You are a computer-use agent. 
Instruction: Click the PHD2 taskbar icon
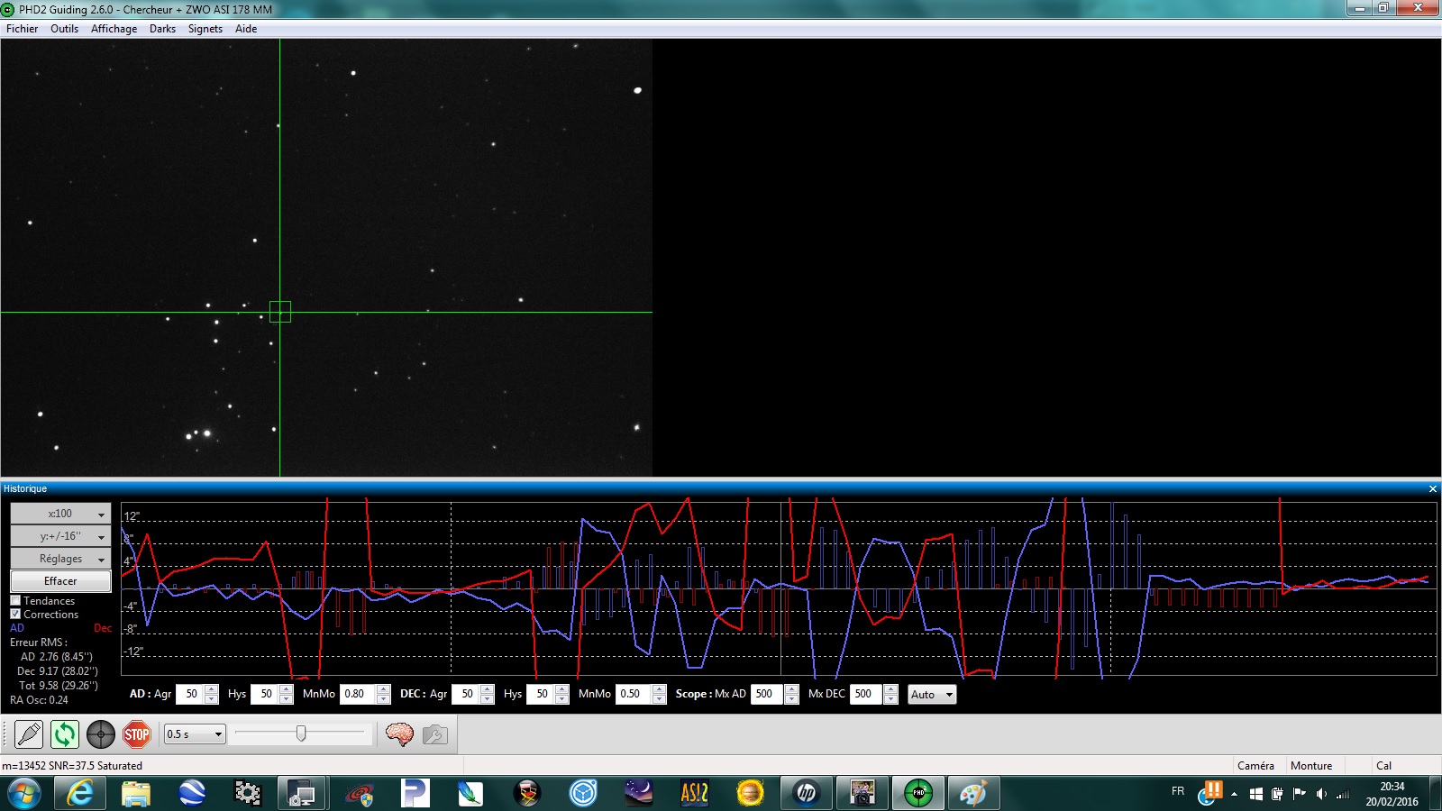[918, 793]
